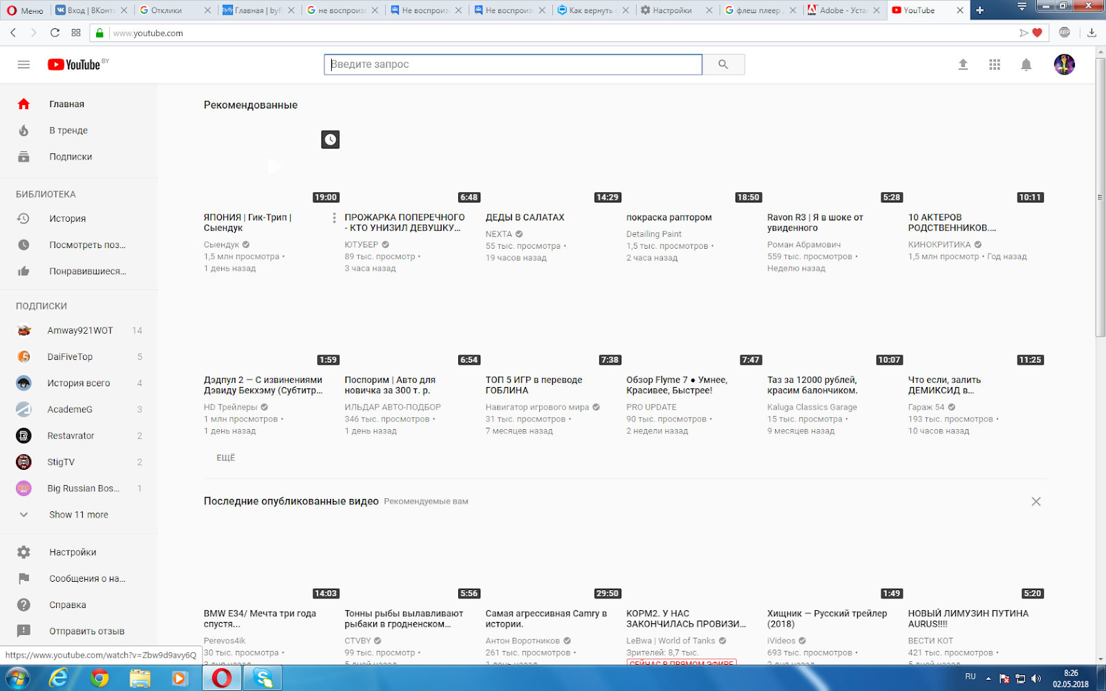The image size is (1106, 691).
Task: Open the account avatar menu
Action: pos(1065,64)
